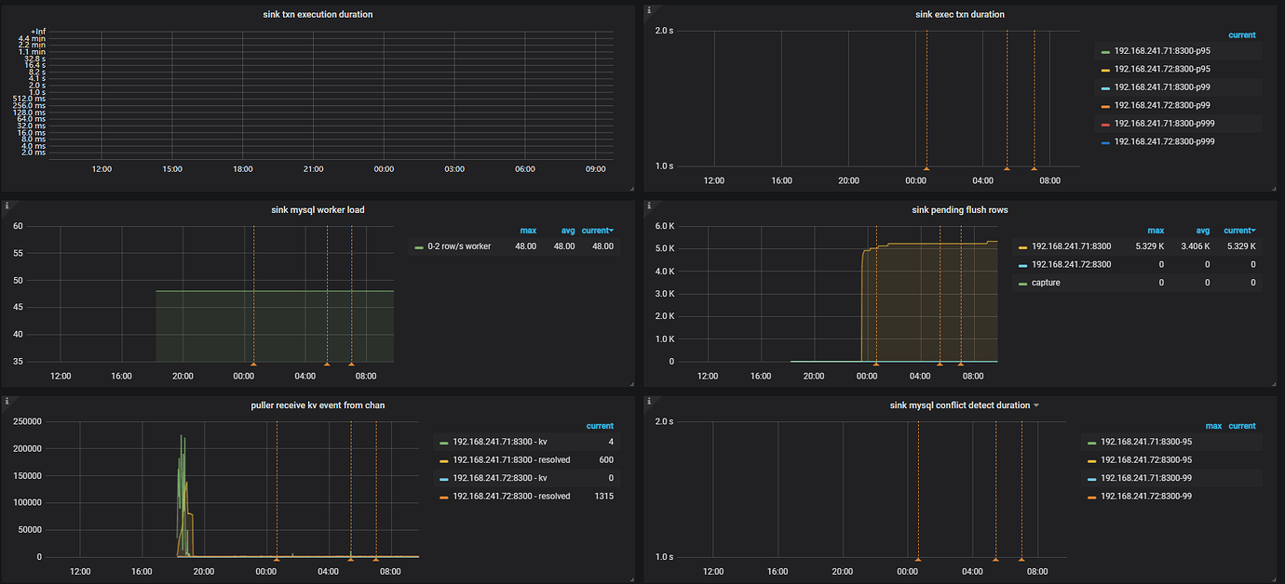The height and width of the screenshot is (584, 1285).
Task: Open the sink exec txn duration panel title menu
Action: click(x=960, y=14)
